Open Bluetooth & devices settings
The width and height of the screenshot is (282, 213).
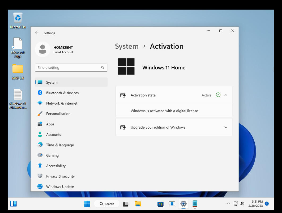[x=71, y=93]
